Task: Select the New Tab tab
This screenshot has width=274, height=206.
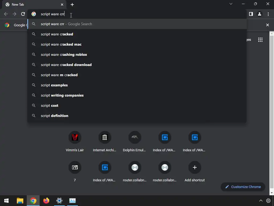Action: pos(35,5)
